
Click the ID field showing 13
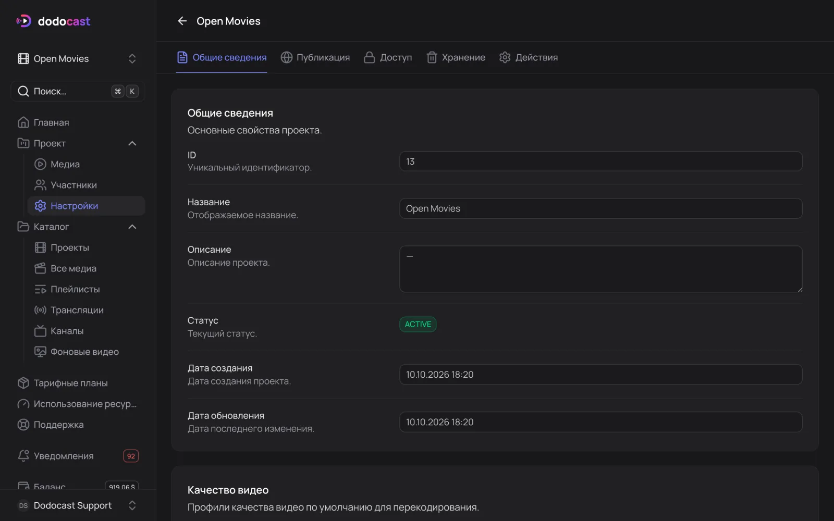pos(600,162)
